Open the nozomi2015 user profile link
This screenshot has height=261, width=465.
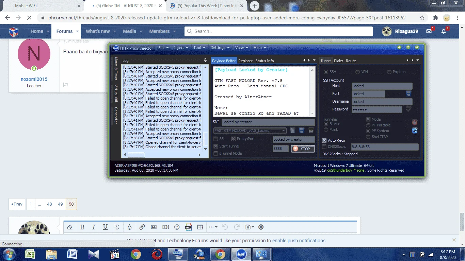tap(34, 79)
